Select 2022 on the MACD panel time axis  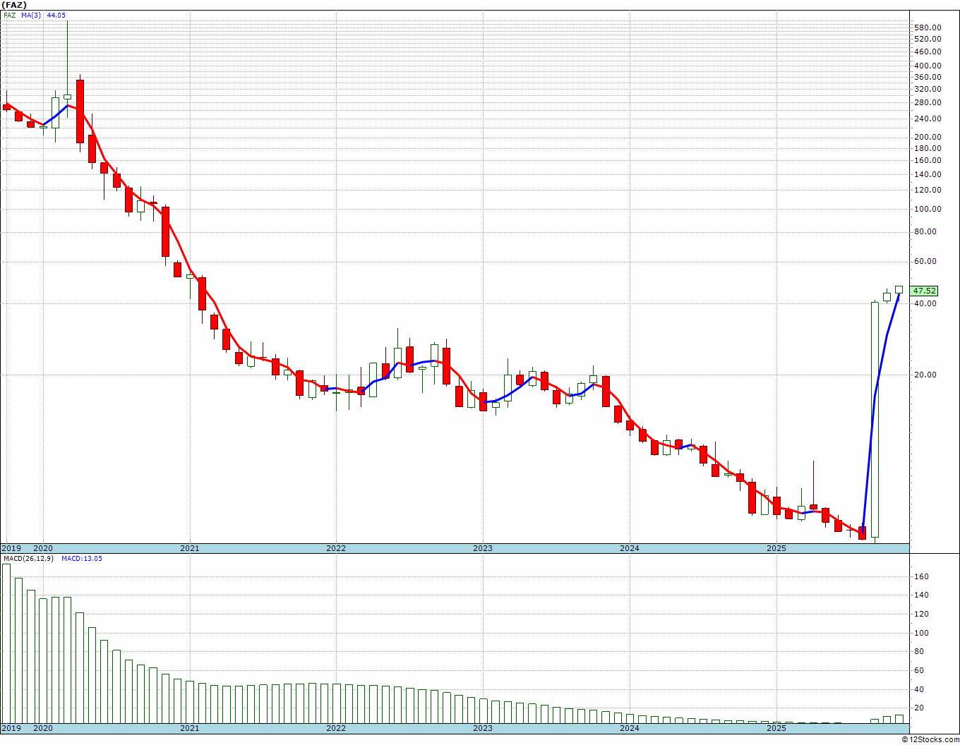[336, 728]
